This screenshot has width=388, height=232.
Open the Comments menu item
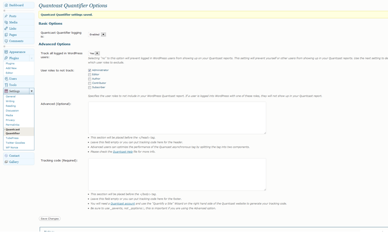point(18,41)
